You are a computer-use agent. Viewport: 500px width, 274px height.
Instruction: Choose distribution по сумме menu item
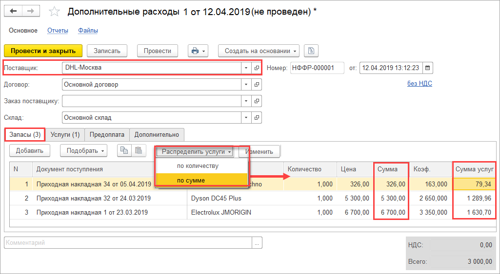[191, 180]
